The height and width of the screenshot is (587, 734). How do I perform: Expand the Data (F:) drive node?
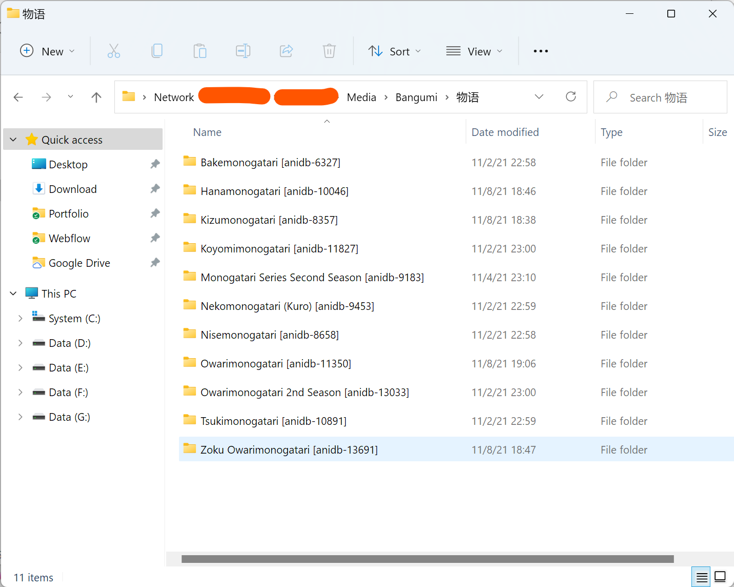21,392
